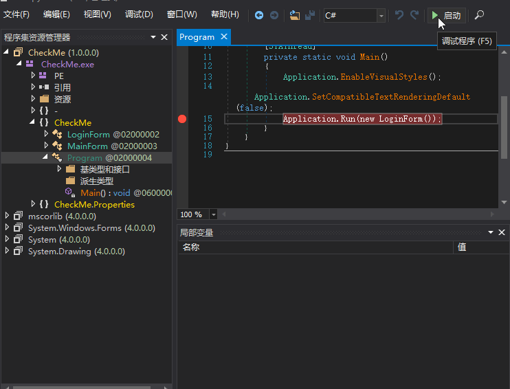Expand the PE node

pos(33,76)
